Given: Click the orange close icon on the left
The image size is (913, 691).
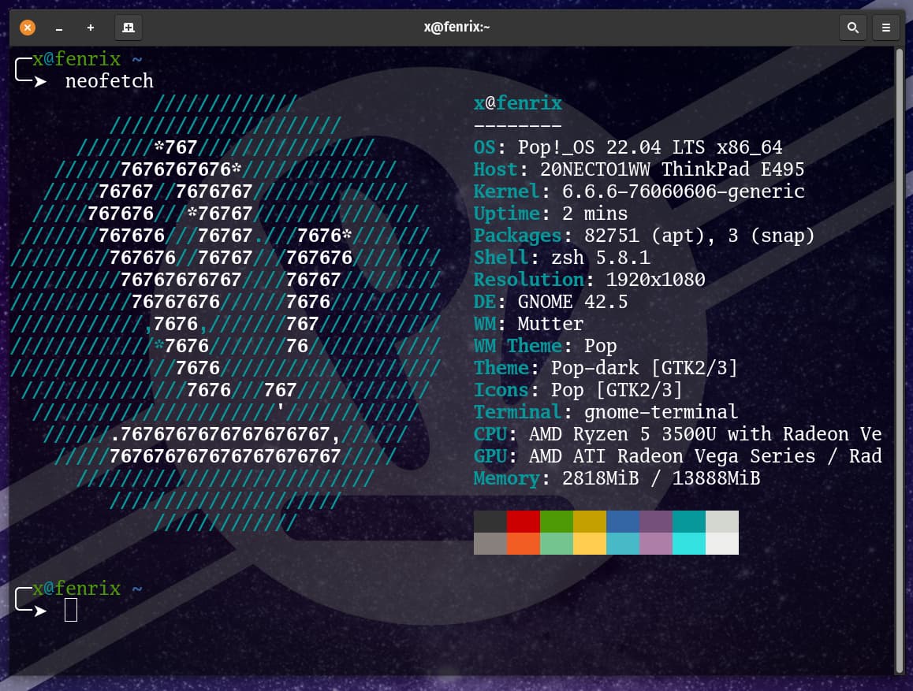Looking at the screenshot, I should click(x=29, y=26).
